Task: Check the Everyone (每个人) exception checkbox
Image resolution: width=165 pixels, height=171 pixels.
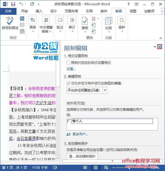Action: point(69,121)
